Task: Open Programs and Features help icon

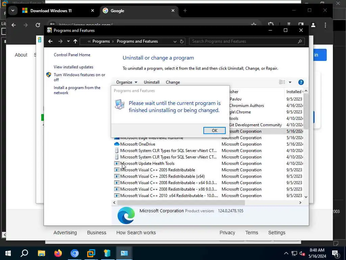Action: pos(301,82)
